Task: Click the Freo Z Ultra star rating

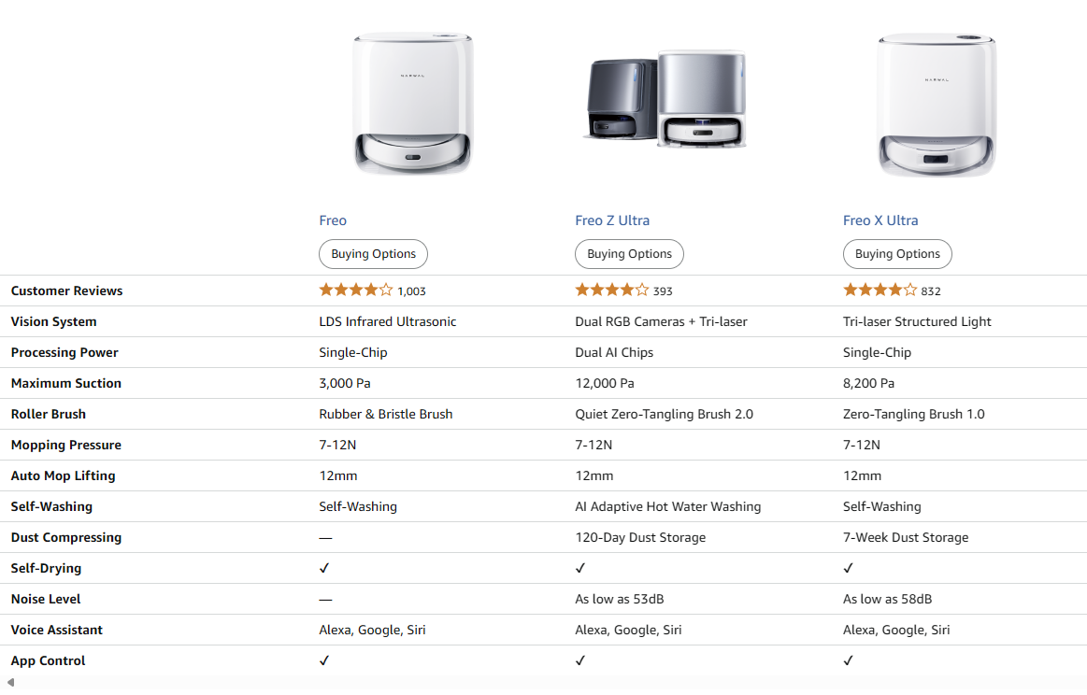Action: [611, 291]
